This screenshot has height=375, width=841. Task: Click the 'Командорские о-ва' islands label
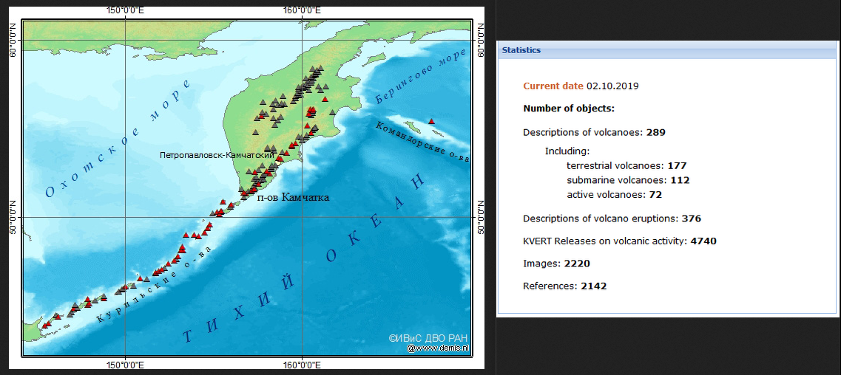tap(422, 142)
